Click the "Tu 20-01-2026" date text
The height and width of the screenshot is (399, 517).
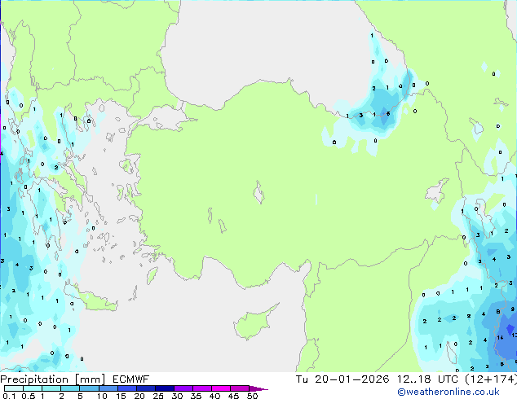[342, 379]
